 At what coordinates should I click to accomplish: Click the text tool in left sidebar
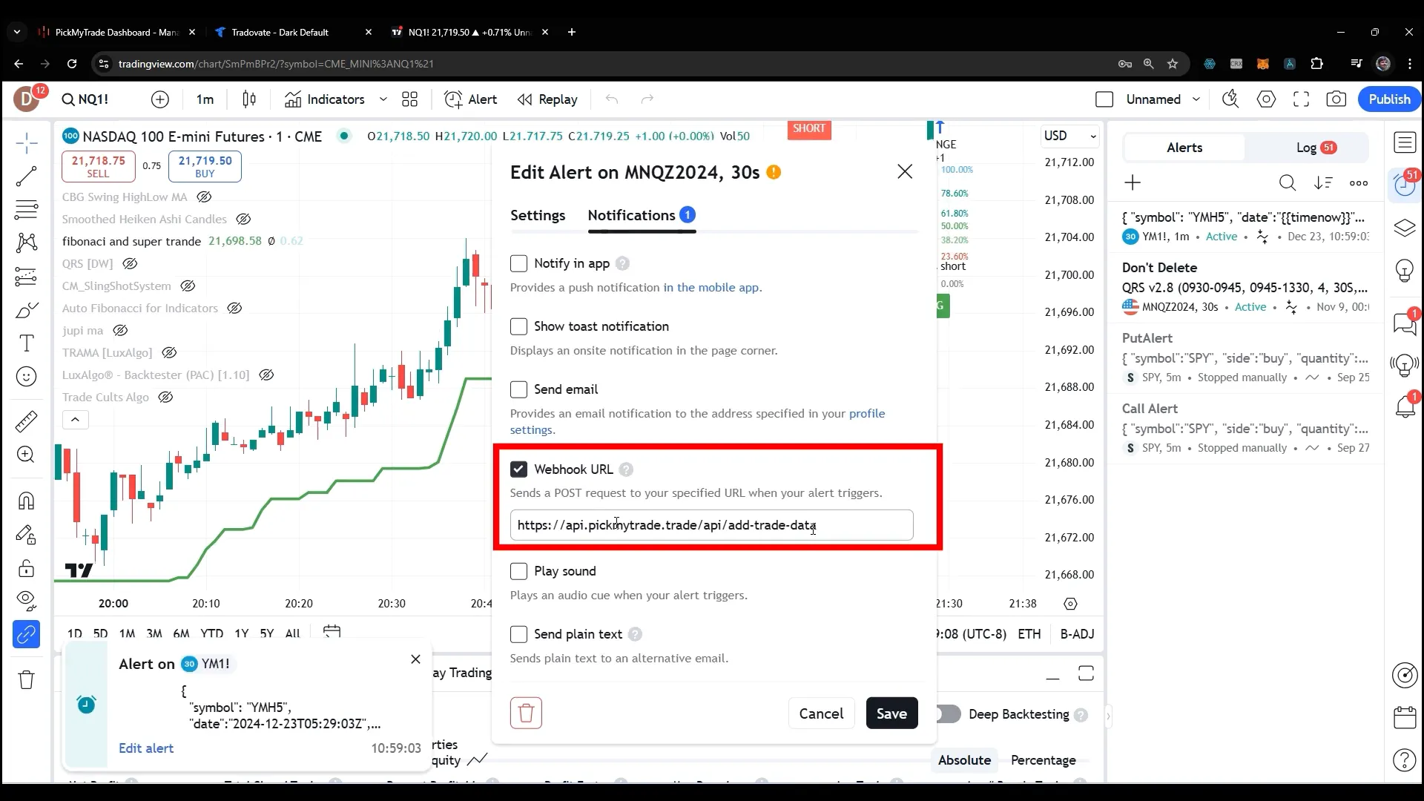tap(27, 343)
